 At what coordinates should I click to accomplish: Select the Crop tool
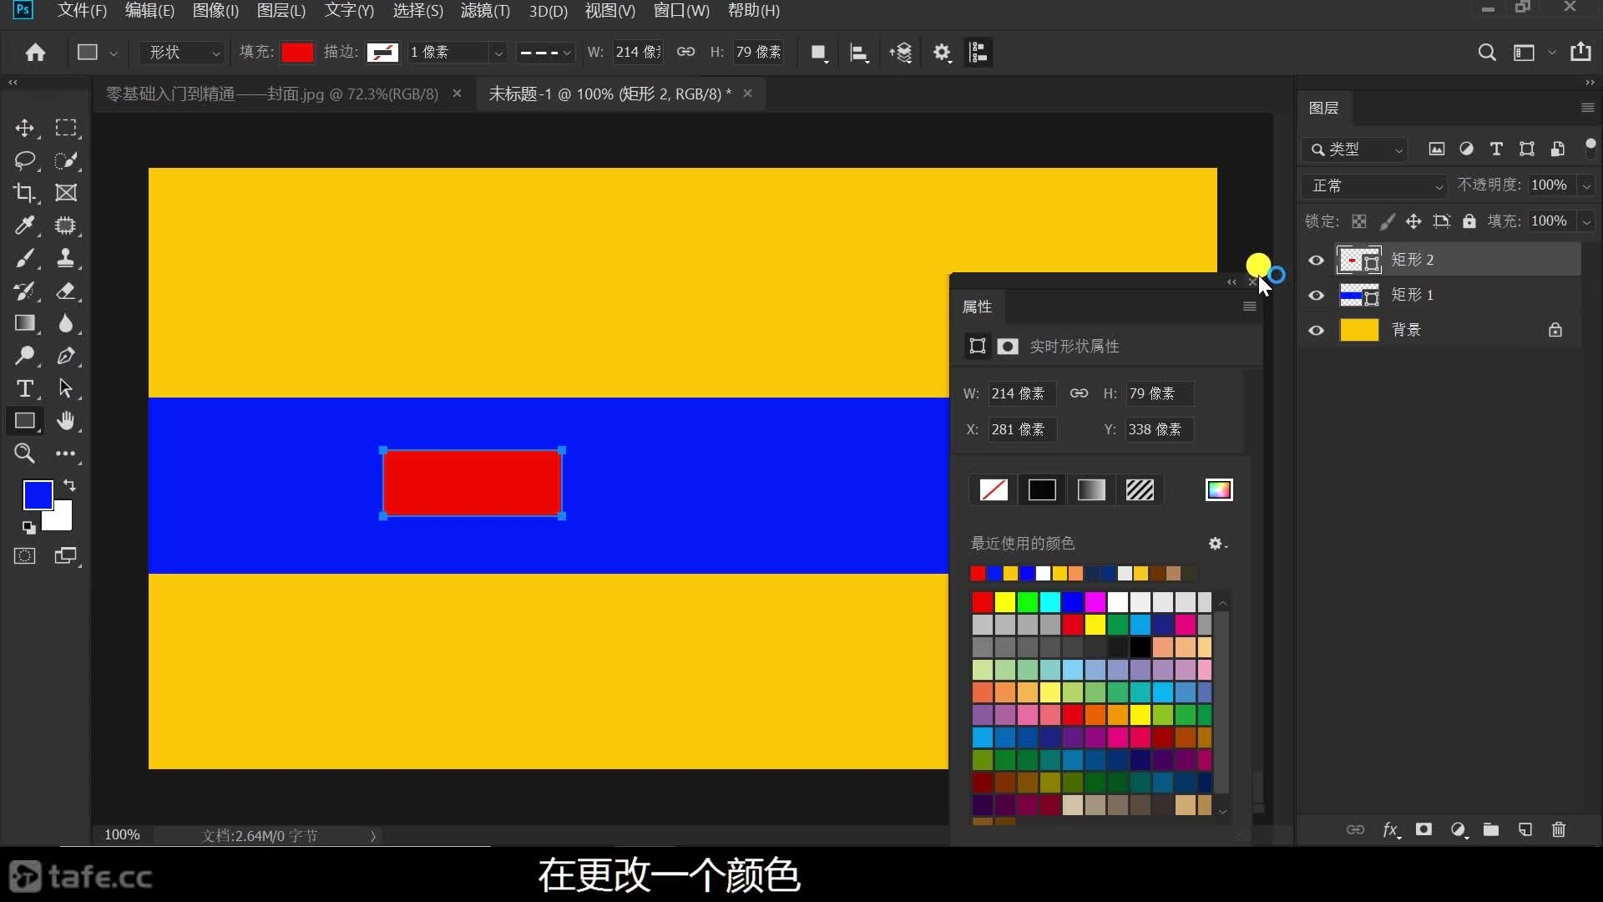pyautogui.click(x=24, y=193)
